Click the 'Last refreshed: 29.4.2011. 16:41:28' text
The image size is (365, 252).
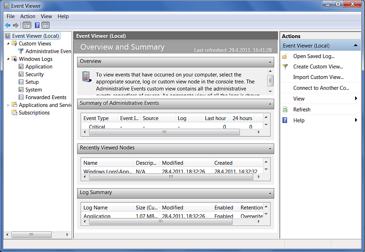point(233,50)
